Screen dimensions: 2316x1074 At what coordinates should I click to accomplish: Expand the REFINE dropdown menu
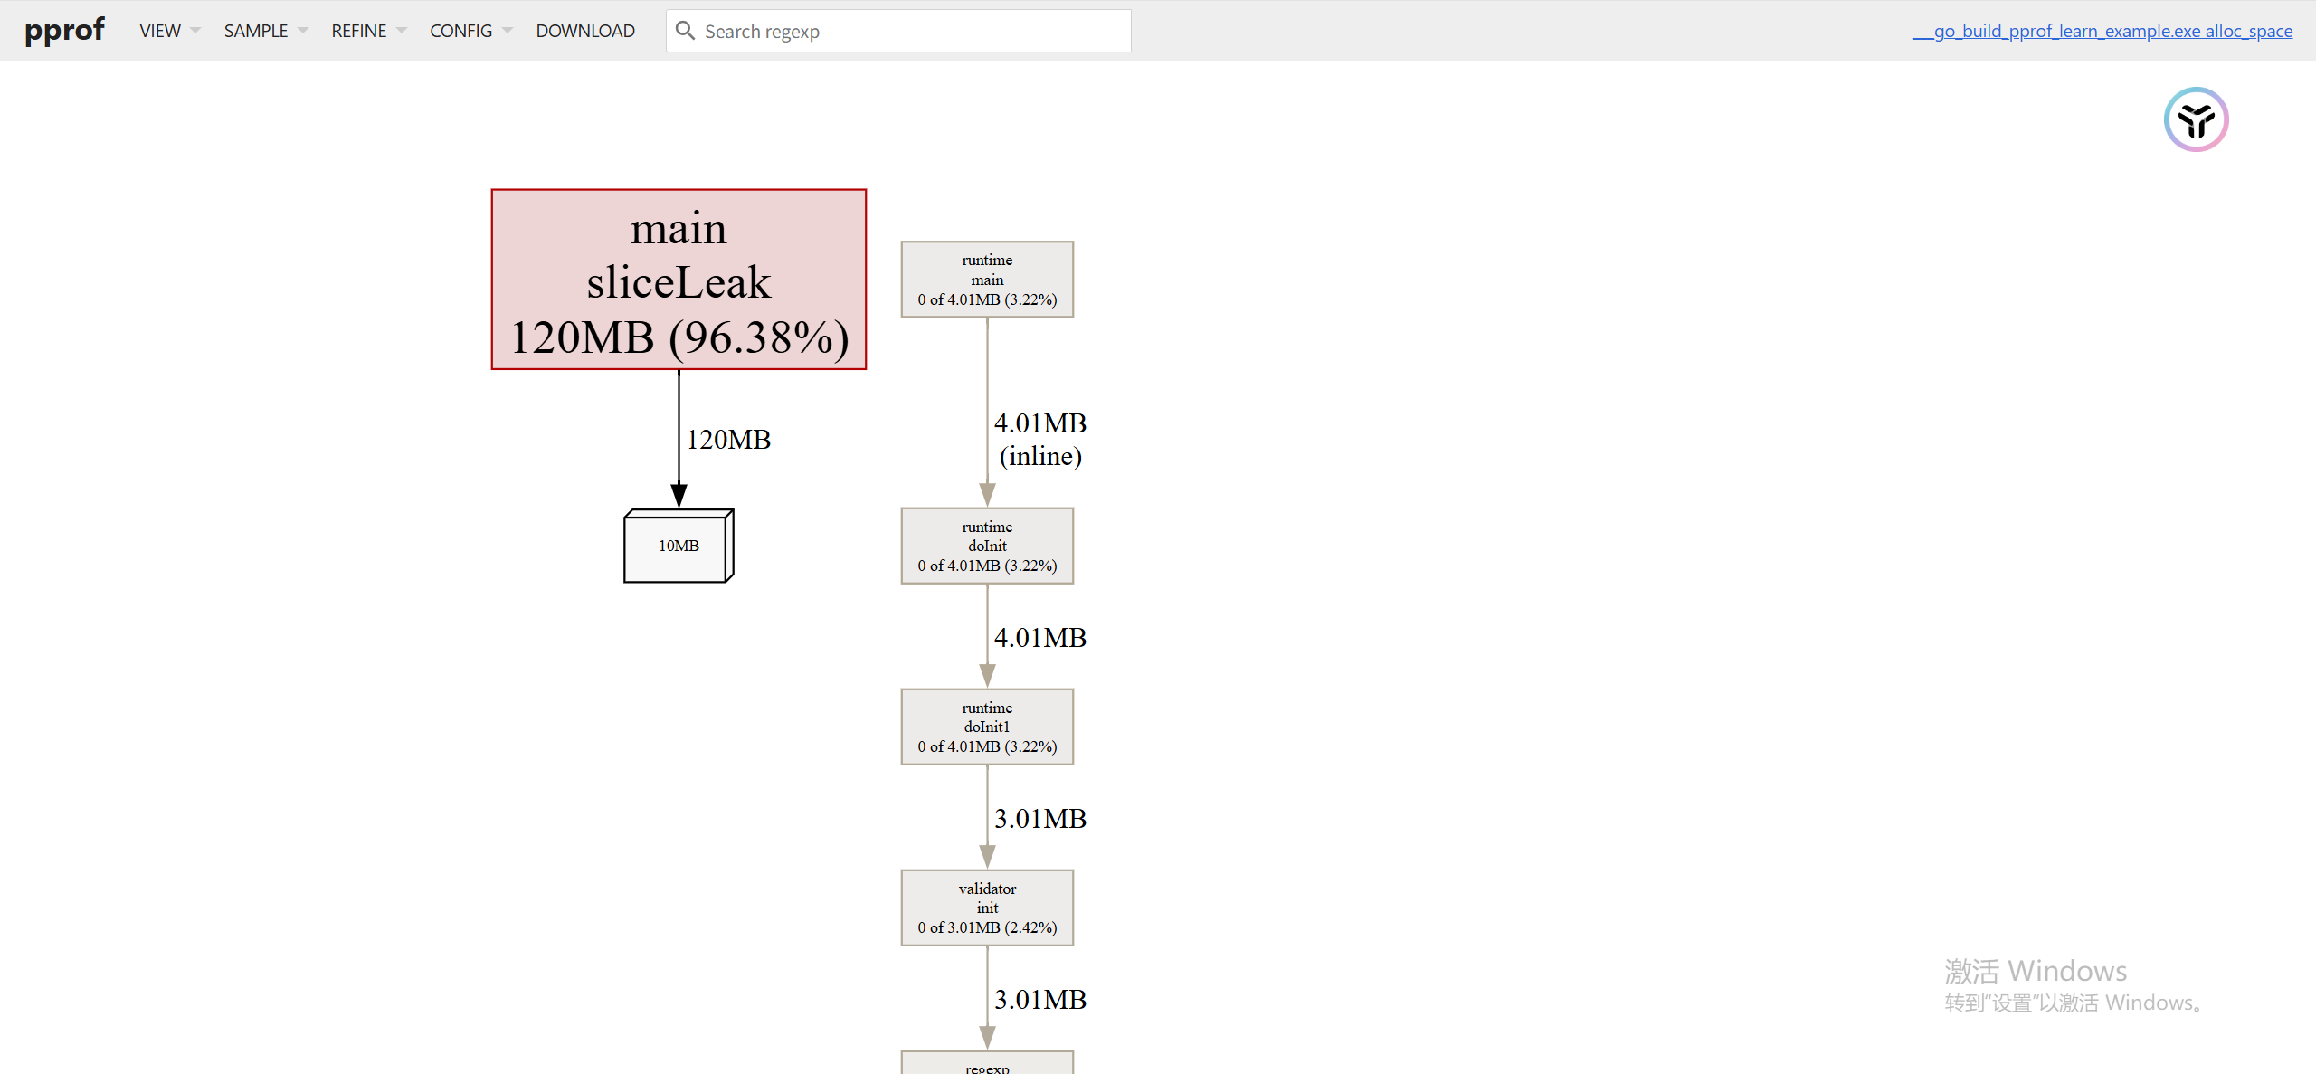coord(368,31)
